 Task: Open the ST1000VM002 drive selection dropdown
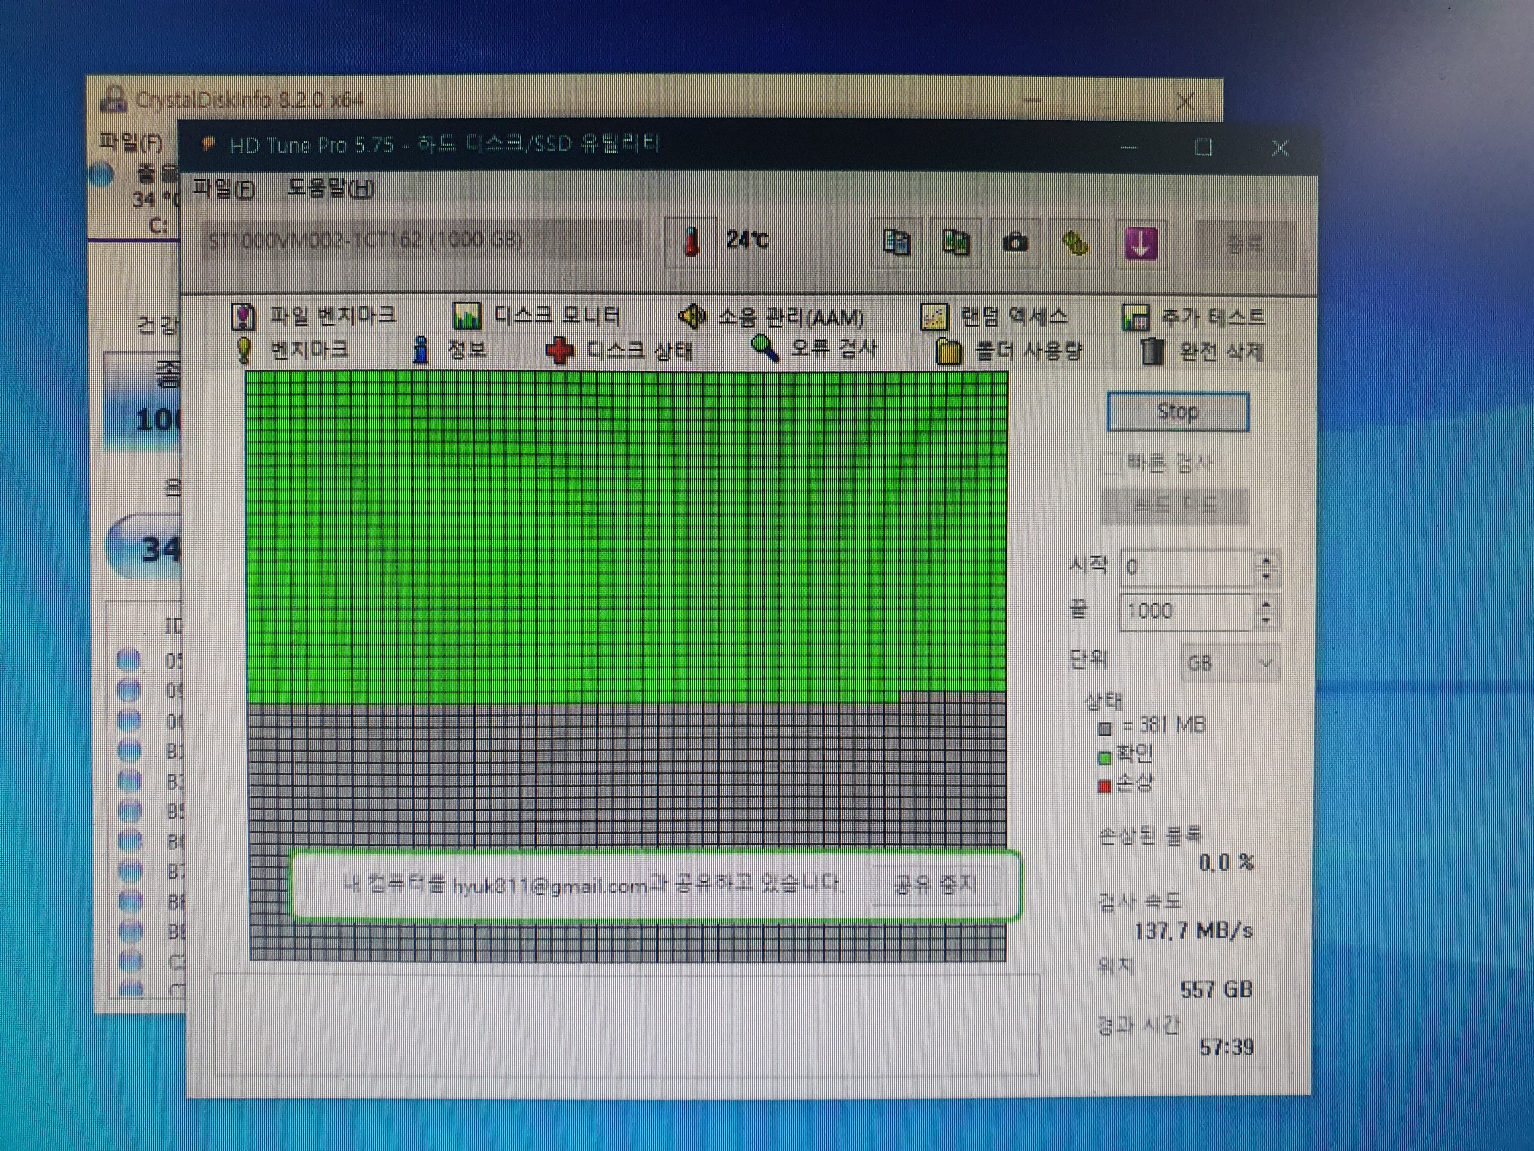[422, 241]
